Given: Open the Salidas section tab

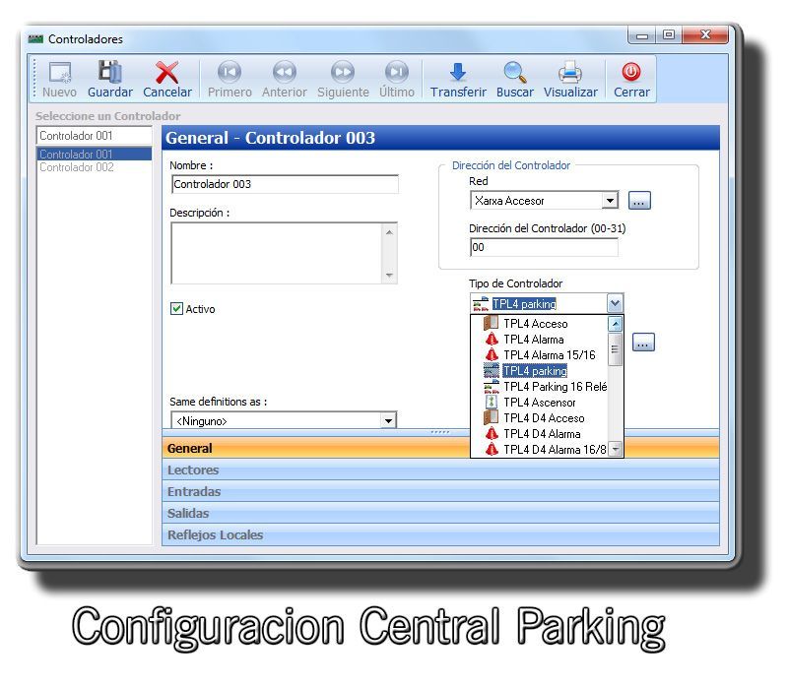Looking at the screenshot, I should click(440, 513).
